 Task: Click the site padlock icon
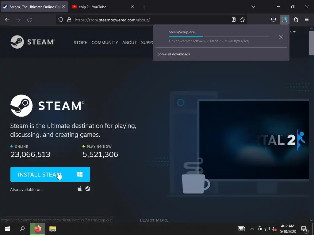(69, 20)
